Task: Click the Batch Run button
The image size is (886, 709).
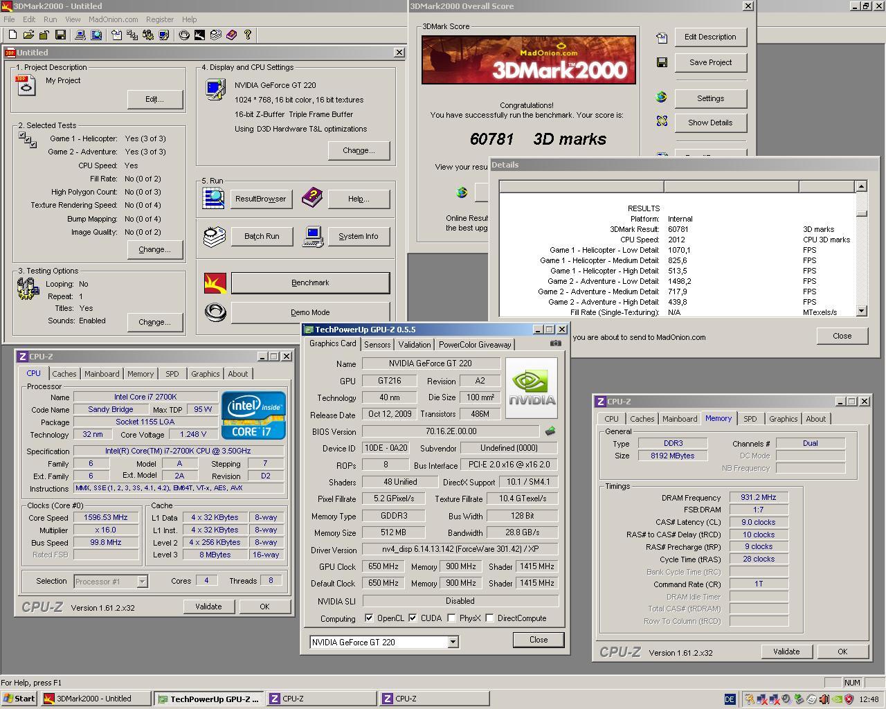Action: (x=262, y=236)
